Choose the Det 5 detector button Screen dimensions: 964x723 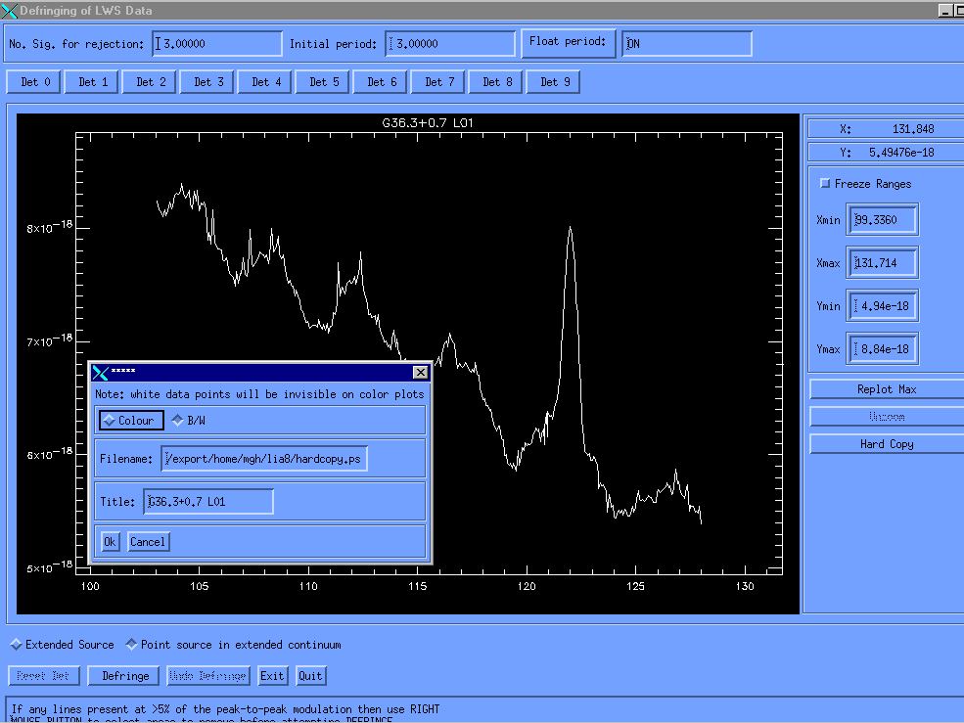pyautogui.click(x=324, y=82)
